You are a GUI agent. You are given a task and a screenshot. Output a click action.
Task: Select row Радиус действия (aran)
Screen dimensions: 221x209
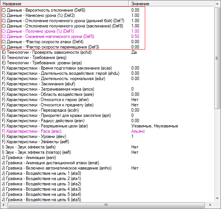(107, 121)
